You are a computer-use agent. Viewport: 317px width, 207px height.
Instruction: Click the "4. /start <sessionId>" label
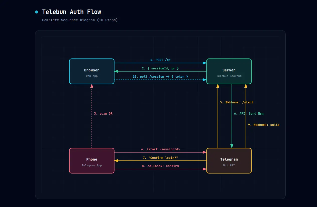coord(160,149)
